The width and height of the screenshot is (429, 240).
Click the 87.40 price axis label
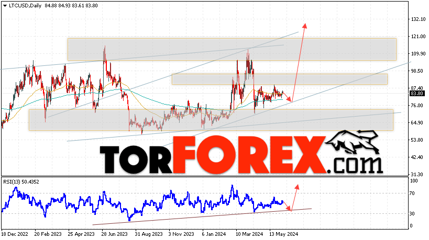pyautogui.click(x=417, y=88)
